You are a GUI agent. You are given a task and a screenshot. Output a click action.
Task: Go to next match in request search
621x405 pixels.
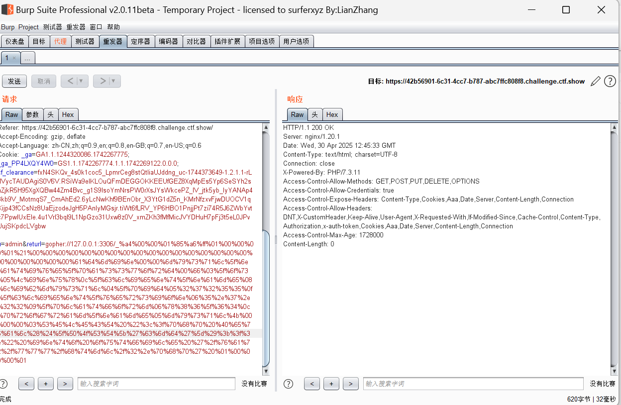pyautogui.click(x=65, y=384)
